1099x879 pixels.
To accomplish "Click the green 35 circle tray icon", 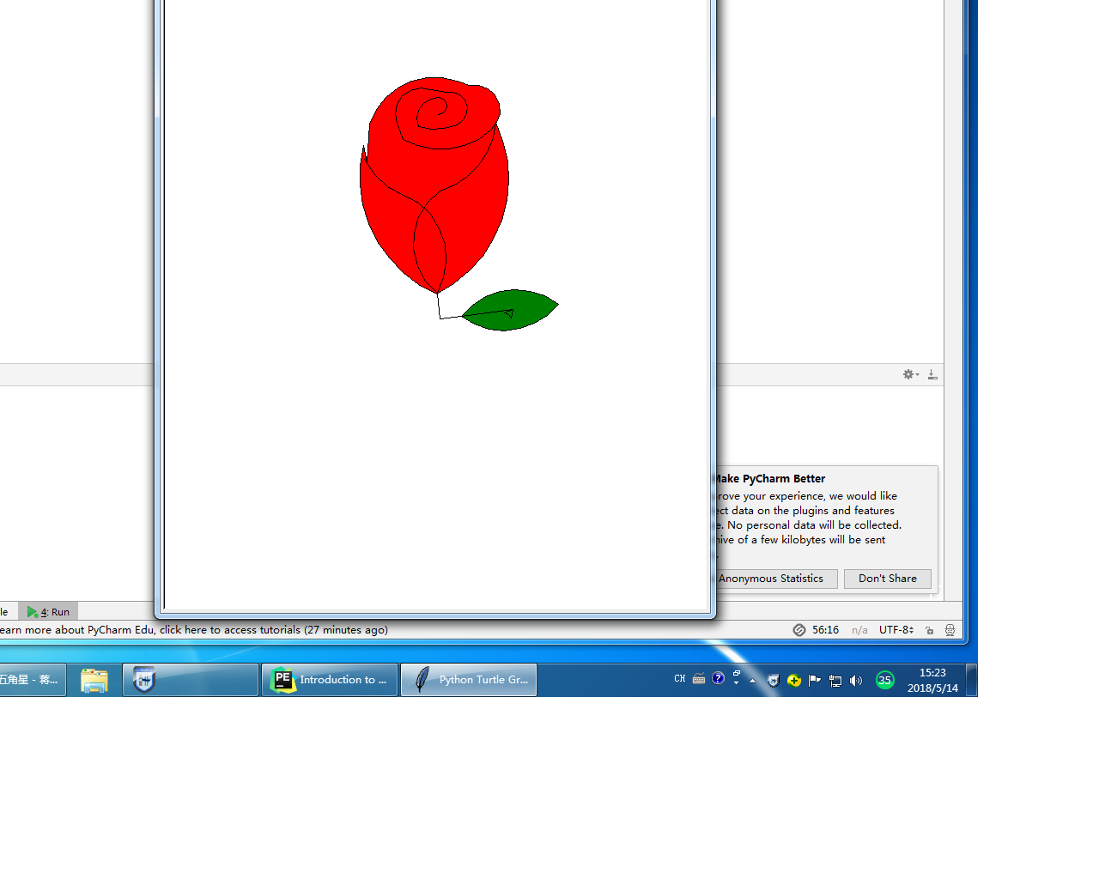I will tap(885, 680).
